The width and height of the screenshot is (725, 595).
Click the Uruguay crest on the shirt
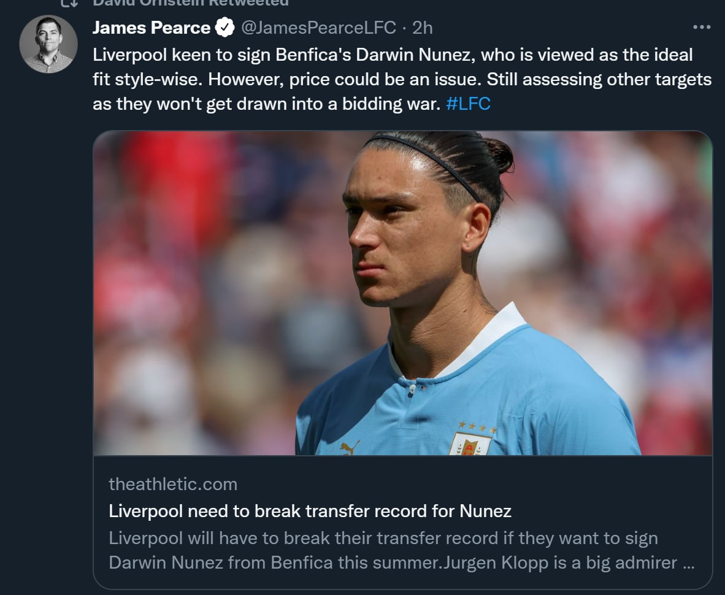tap(470, 443)
